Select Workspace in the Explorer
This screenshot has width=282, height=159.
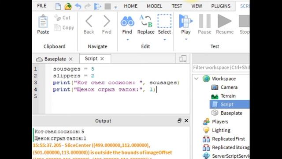point(224,79)
